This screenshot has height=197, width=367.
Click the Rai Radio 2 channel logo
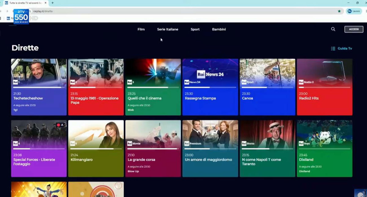coord(306,82)
